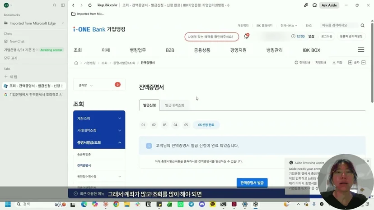Open the 금융상품 main menu
The image size is (374, 210).
202,50
